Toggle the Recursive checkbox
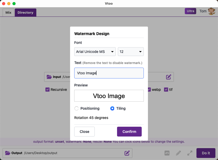Screen dimensions: 218x160 [x=47, y=90]
